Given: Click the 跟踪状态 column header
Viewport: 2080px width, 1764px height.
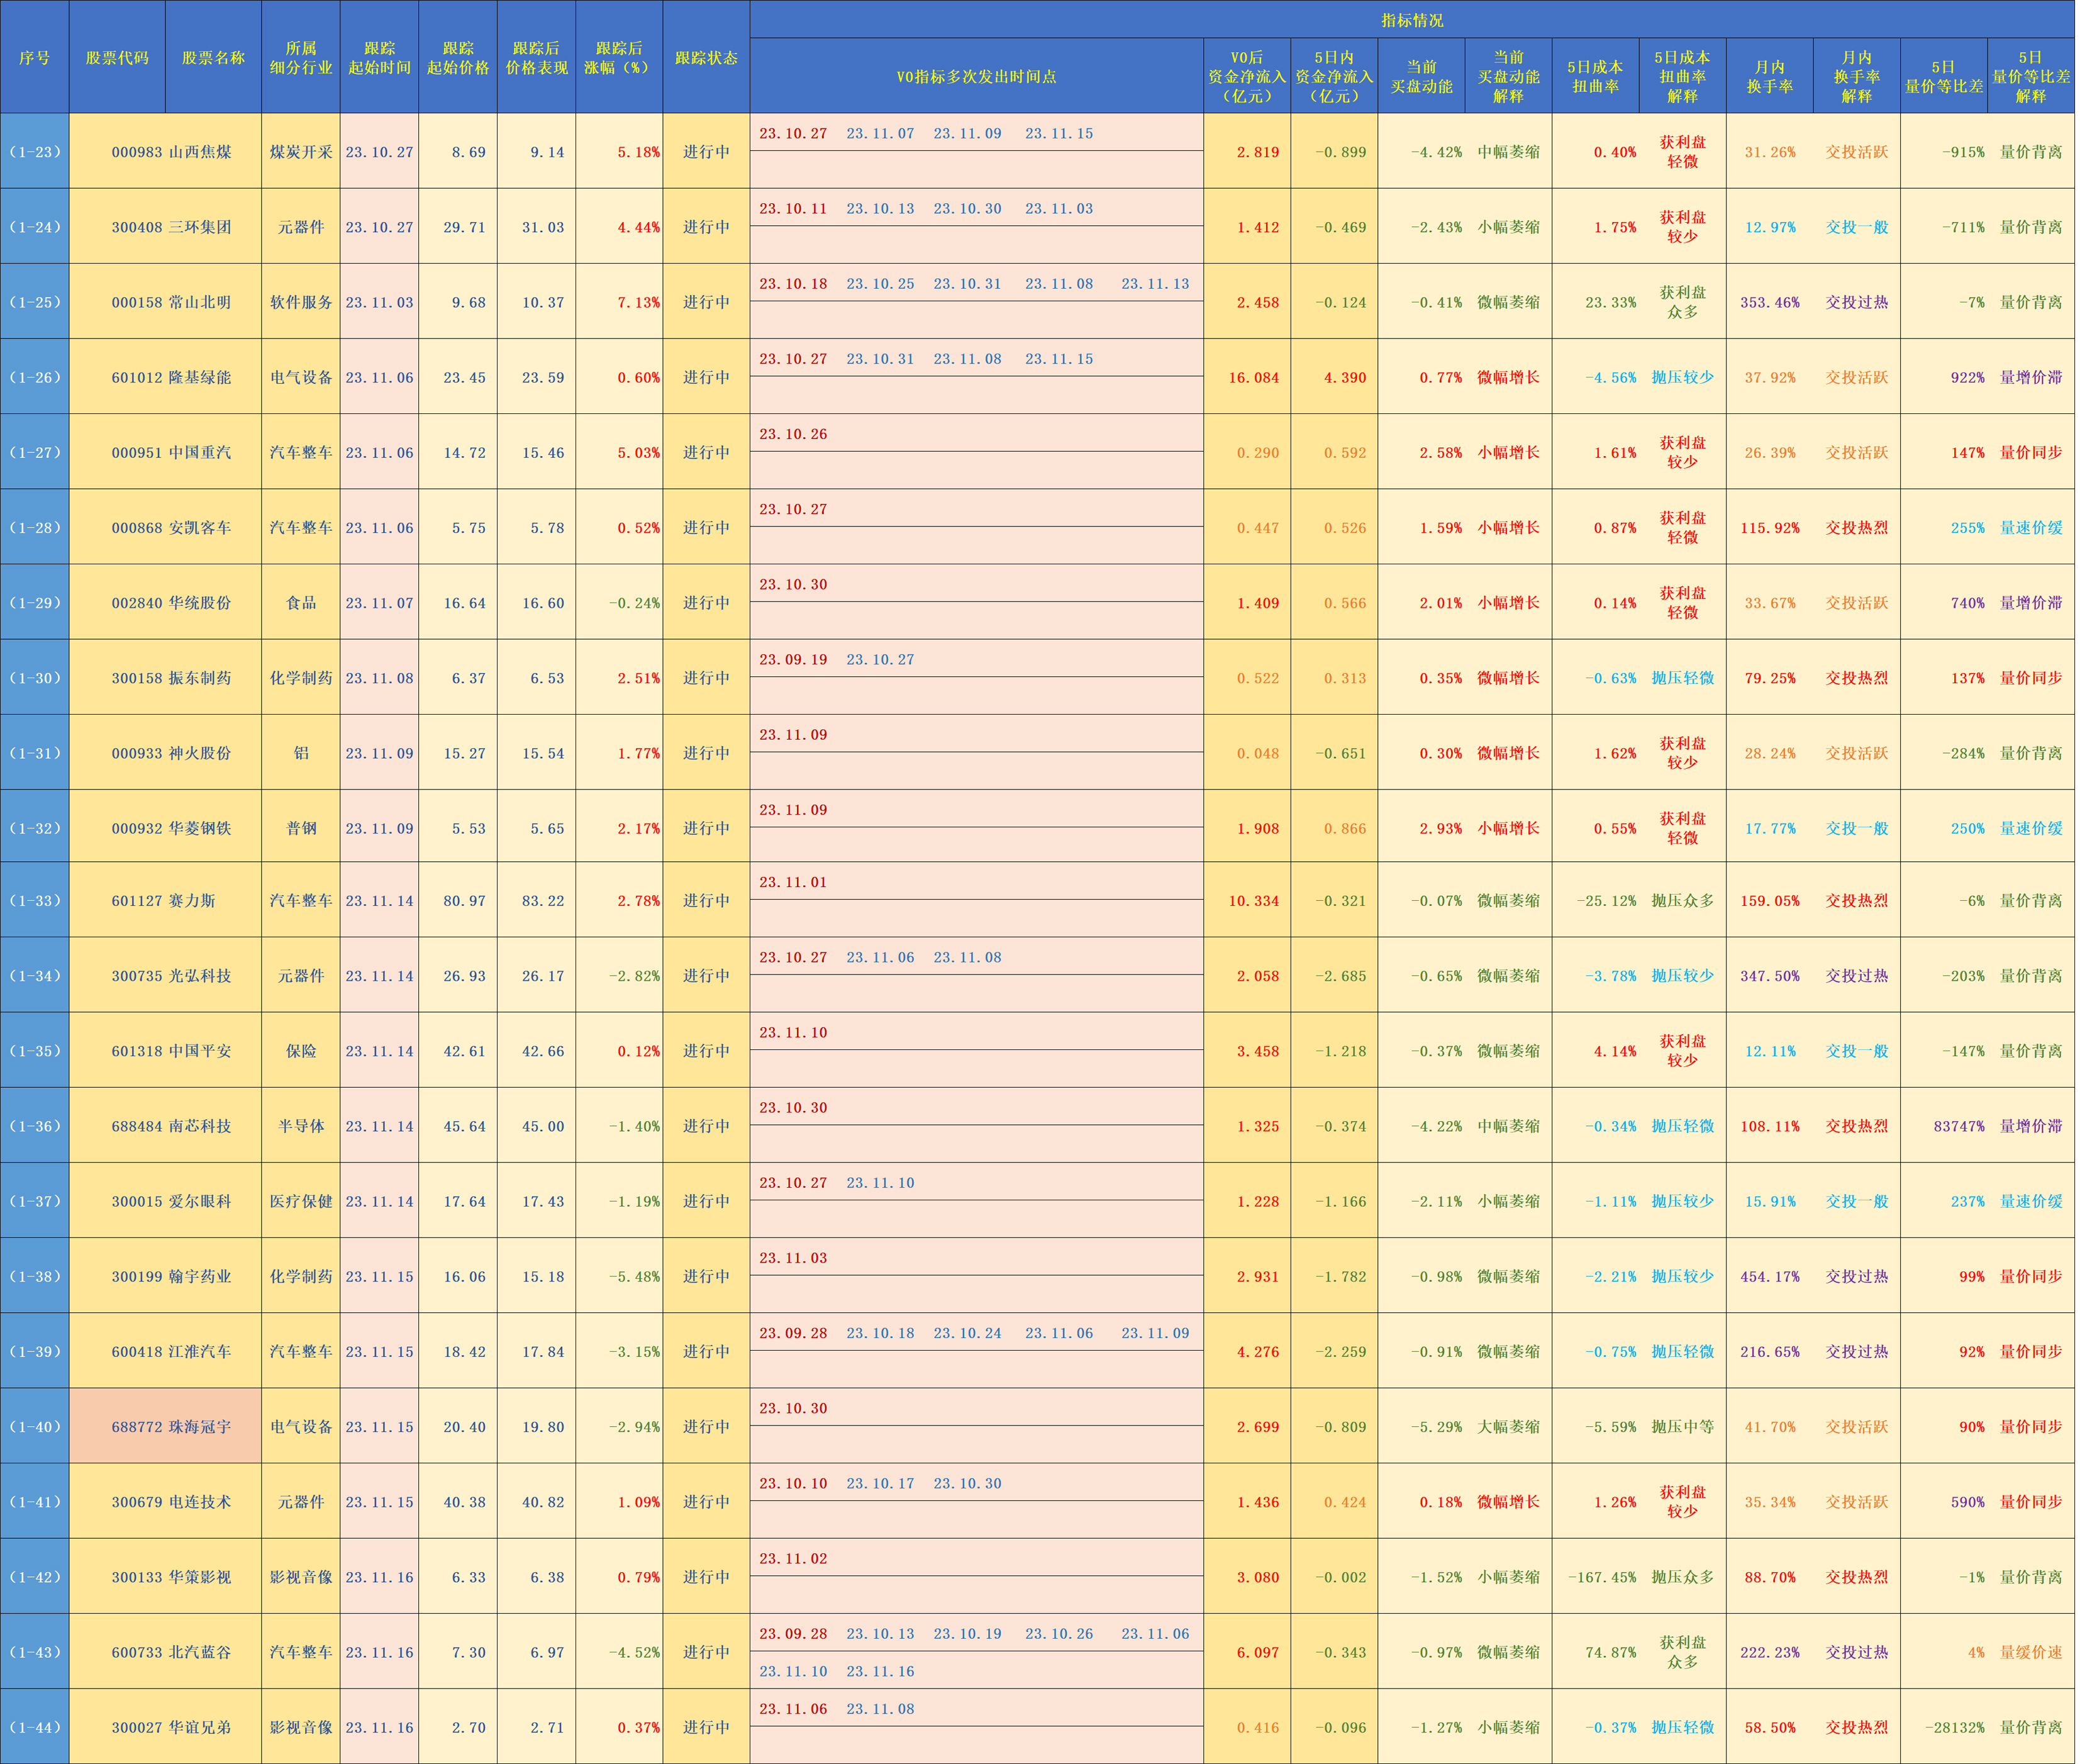Looking at the screenshot, I should pyautogui.click(x=707, y=57).
